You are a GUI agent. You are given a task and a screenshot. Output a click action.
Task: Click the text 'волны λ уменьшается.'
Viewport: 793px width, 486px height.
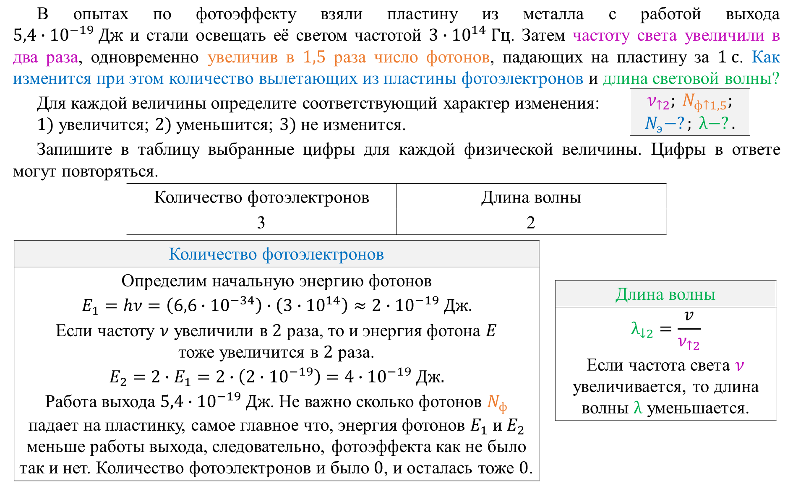point(665,408)
